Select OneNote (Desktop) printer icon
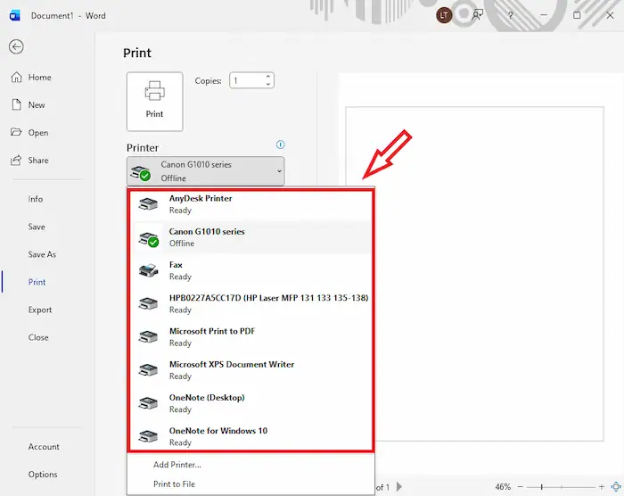This screenshot has height=496, width=624. coord(148,403)
